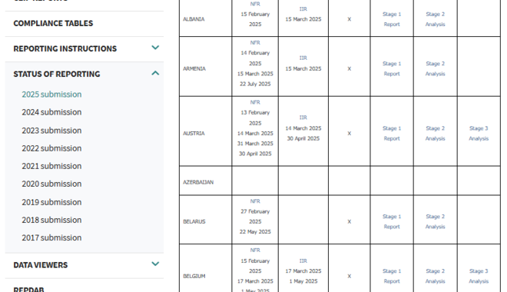Screen dimensions: 507x292
Task: Select 2020 submission link
Action: pyautogui.click(x=51, y=184)
